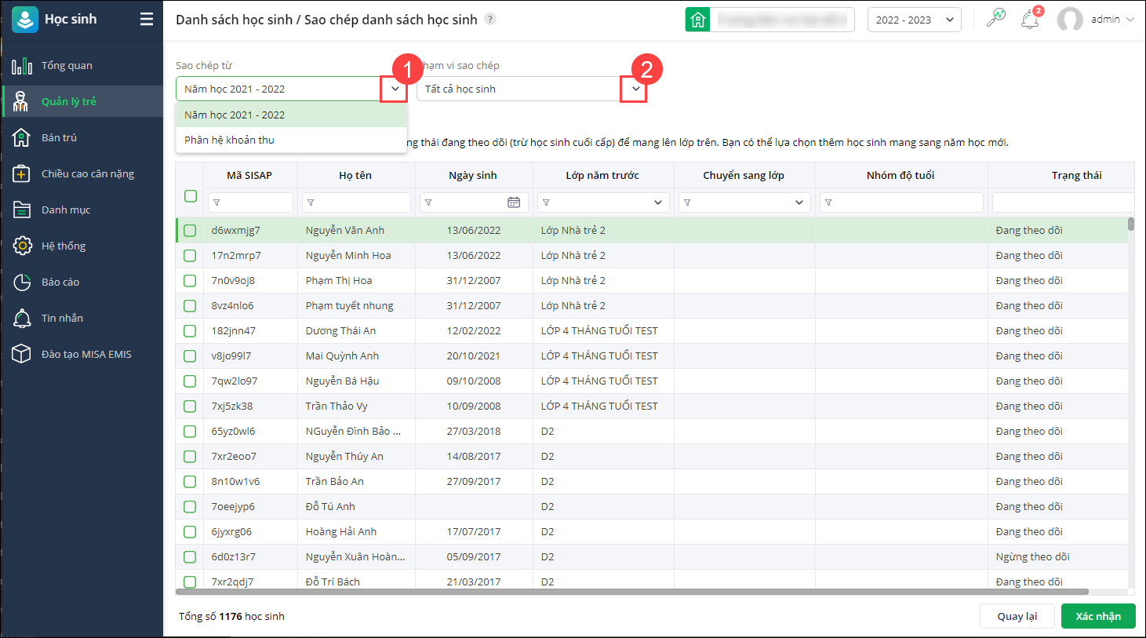The image size is (1146, 638).
Task: Click the vertical scrollbar of the table
Action: (x=1131, y=224)
